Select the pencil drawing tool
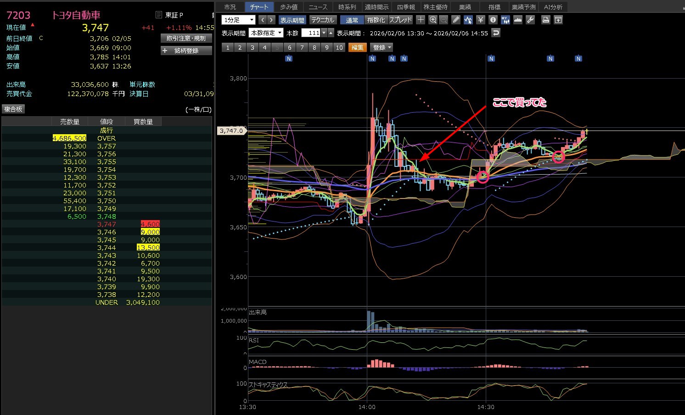Image resolution: width=685 pixels, height=415 pixels. pos(455,20)
